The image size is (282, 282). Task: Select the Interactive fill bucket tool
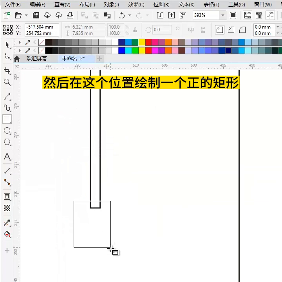[x=7, y=234]
